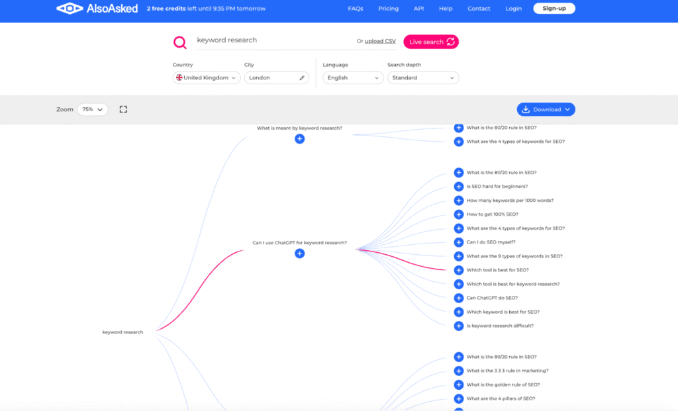Navigate to the API menu item

[x=418, y=9]
